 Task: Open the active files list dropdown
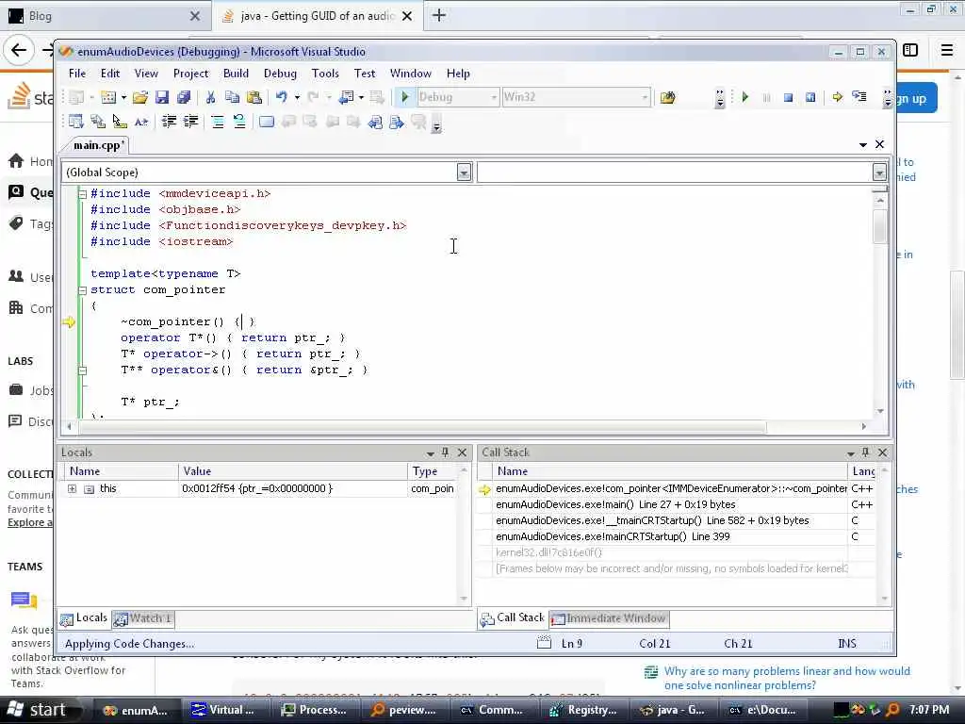(x=863, y=144)
